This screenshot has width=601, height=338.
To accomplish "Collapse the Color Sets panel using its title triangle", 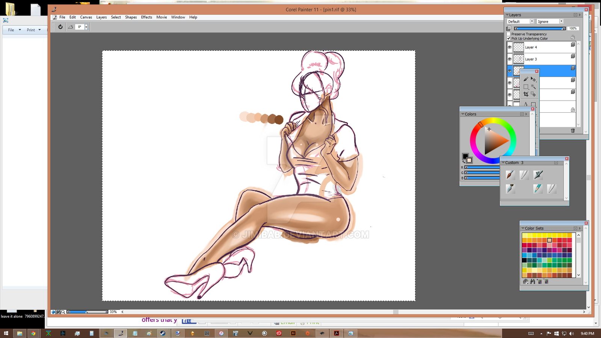I will pos(523,228).
